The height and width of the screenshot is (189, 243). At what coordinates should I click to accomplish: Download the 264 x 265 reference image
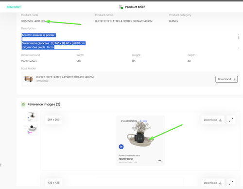pos(213,120)
